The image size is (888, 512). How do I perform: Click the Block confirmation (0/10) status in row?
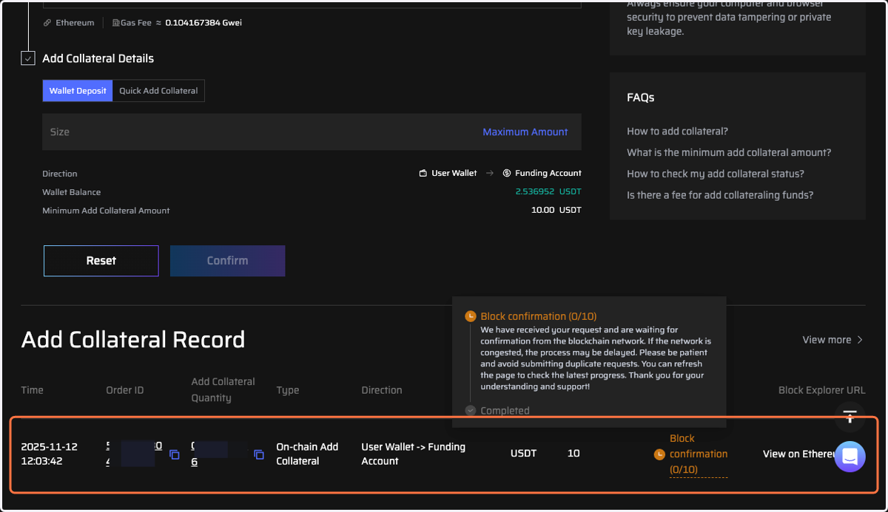pyautogui.click(x=699, y=454)
